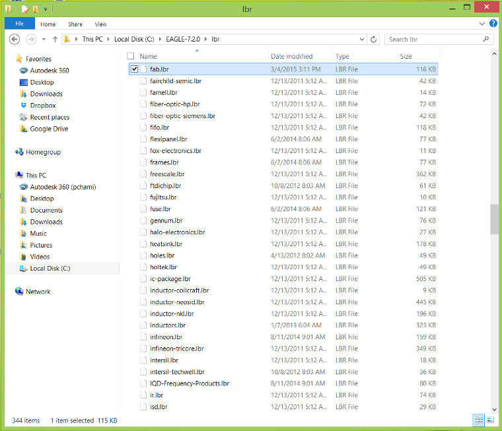Select file halo-electronics.lbr
Image resolution: width=502 pixels, height=431 pixels.
[178, 232]
